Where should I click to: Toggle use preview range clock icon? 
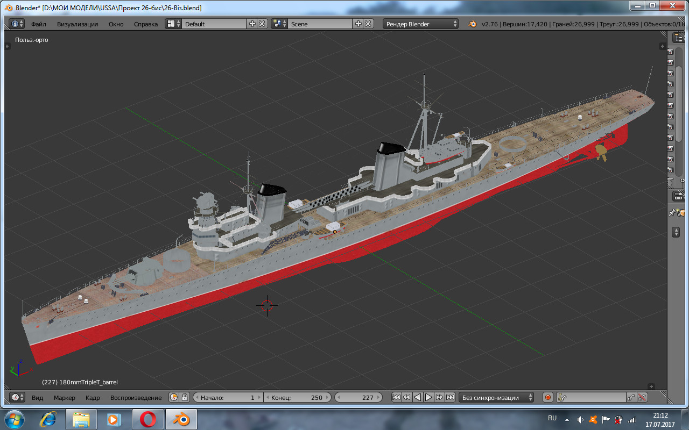tap(174, 397)
